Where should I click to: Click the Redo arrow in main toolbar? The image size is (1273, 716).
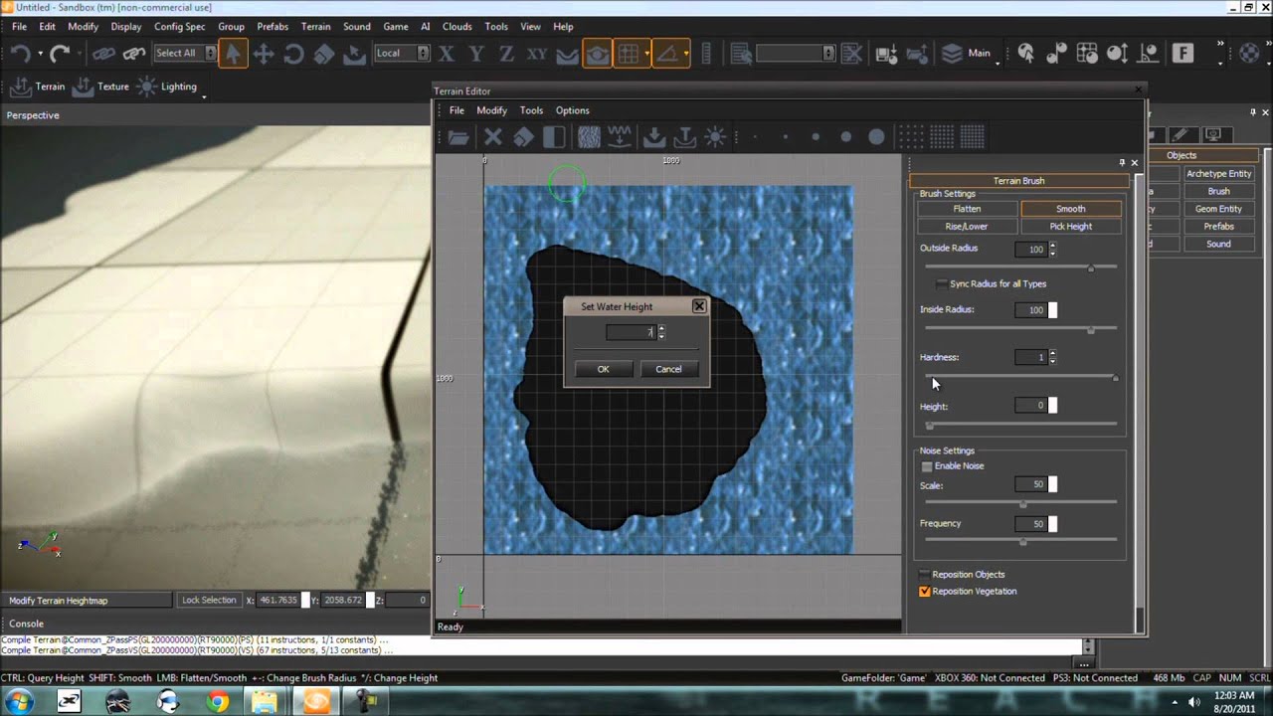click(x=61, y=54)
